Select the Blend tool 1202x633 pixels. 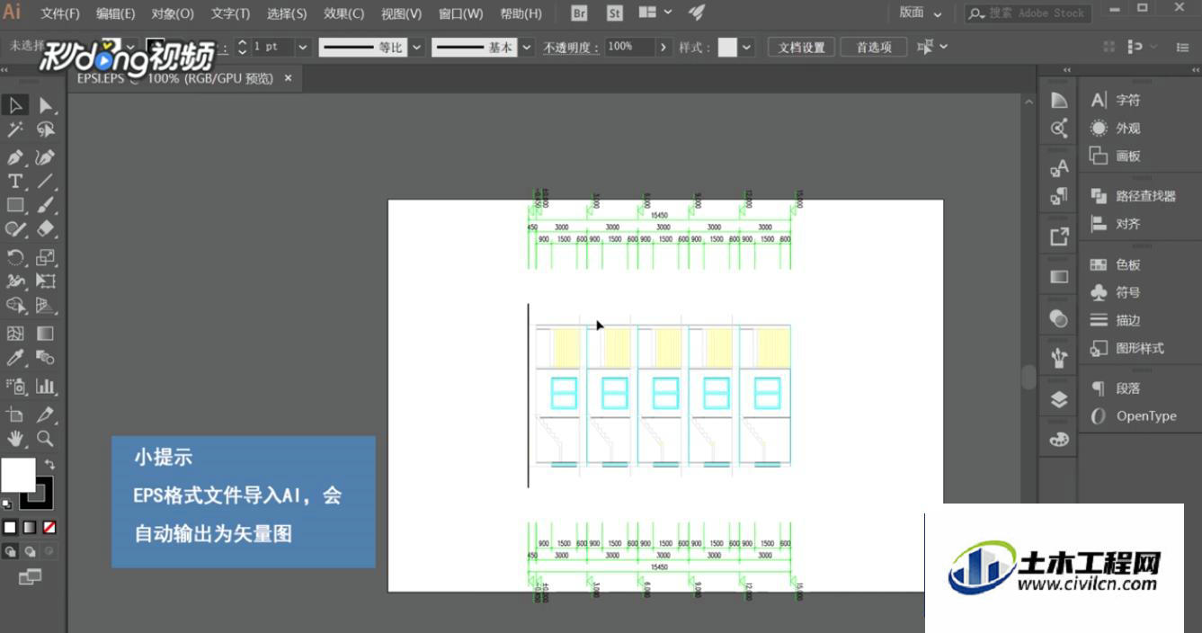tap(46, 358)
